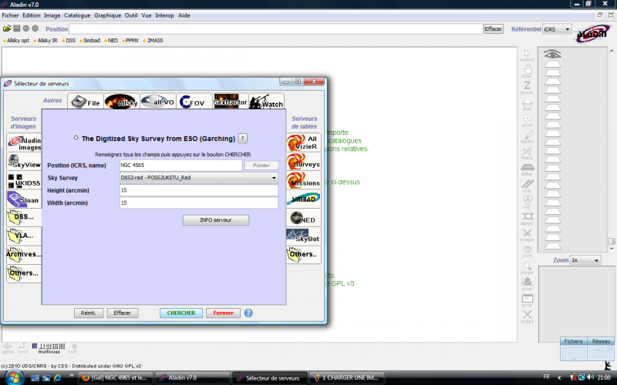Open the Catalogue menu
Image resolution: width=617 pixels, height=385 pixels.
[x=77, y=15]
